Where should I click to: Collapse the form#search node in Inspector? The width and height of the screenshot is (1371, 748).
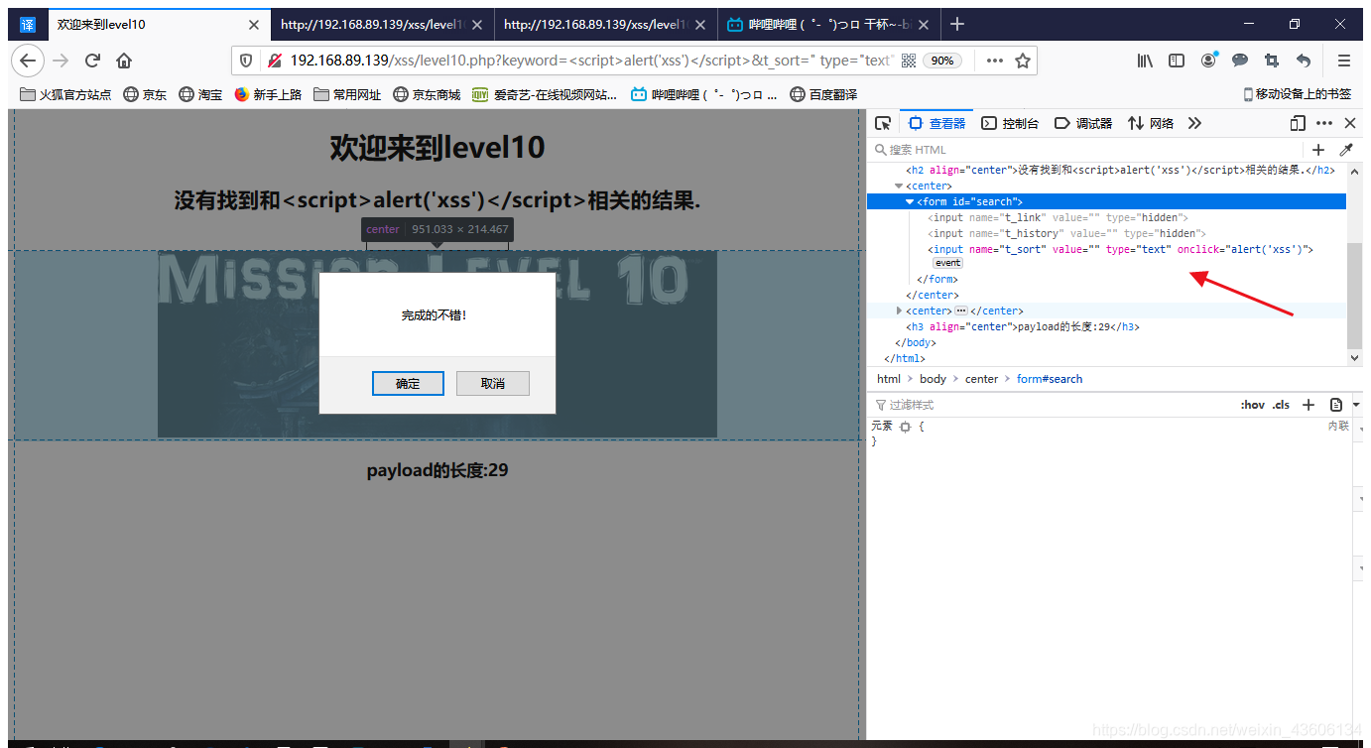click(x=910, y=201)
